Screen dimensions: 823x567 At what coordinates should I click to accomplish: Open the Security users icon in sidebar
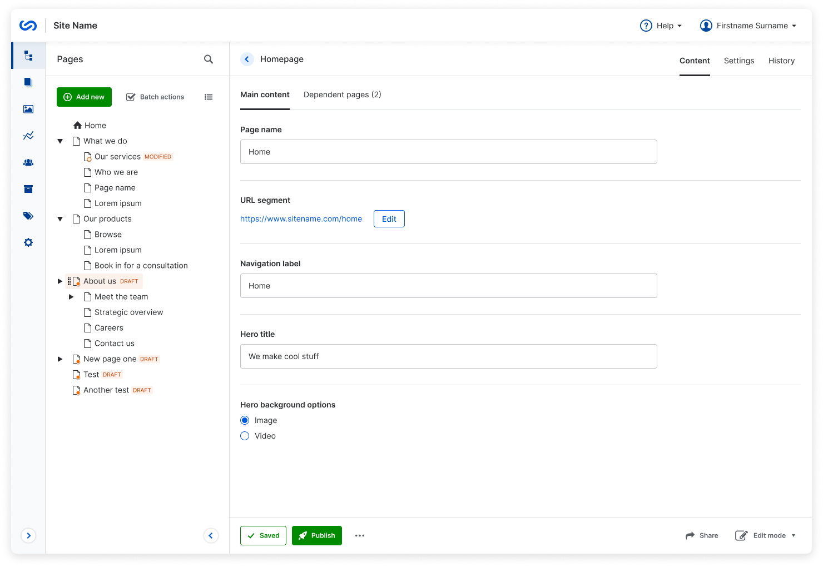click(28, 162)
